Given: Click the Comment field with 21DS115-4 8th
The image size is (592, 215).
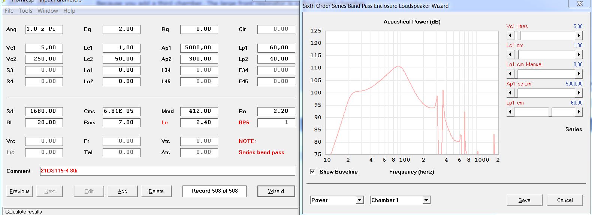Looking at the screenshot, I should tap(167, 171).
